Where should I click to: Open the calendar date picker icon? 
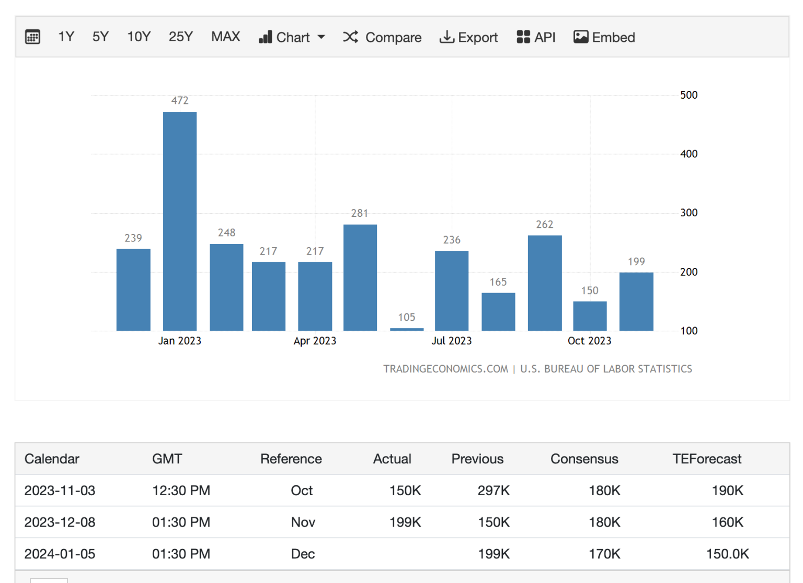32,37
